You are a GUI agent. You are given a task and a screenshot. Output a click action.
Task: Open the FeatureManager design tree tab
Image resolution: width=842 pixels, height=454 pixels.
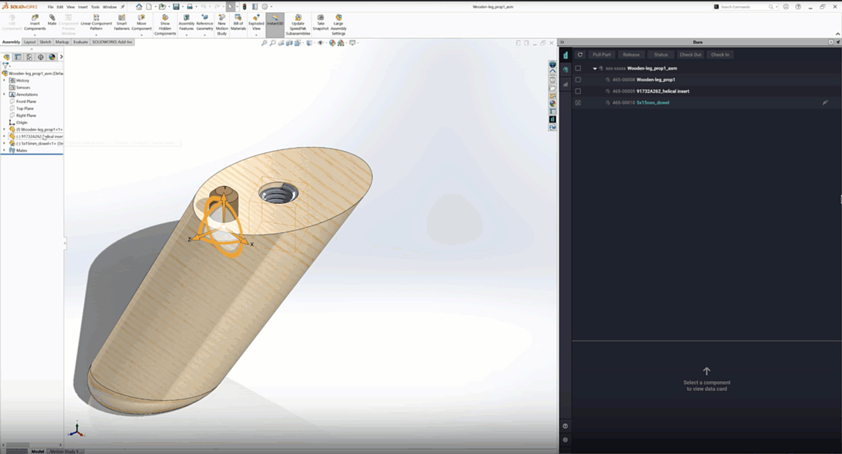tap(7, 57)
